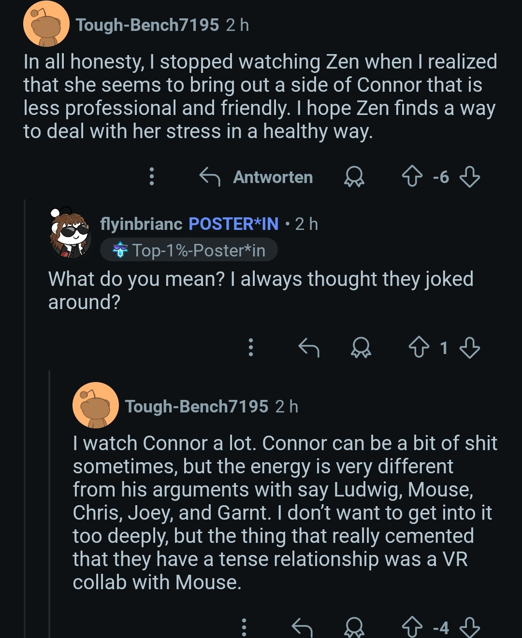Open more options on flyinbrianc's comment
522x638 pixels.
click(x=250, y=347)
